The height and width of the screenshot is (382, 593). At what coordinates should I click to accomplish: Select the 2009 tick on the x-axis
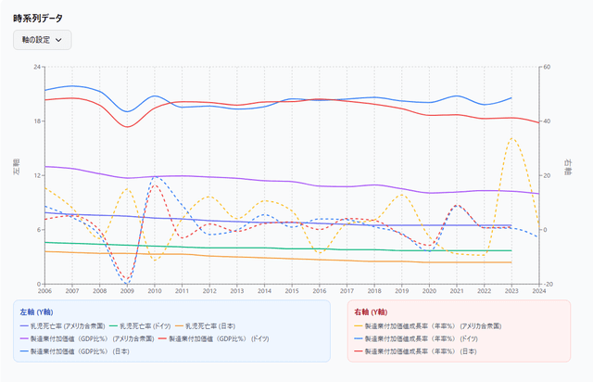click(x=127, y=291)
